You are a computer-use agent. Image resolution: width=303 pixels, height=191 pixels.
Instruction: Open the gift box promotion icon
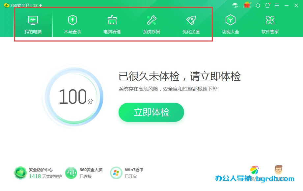246,5
